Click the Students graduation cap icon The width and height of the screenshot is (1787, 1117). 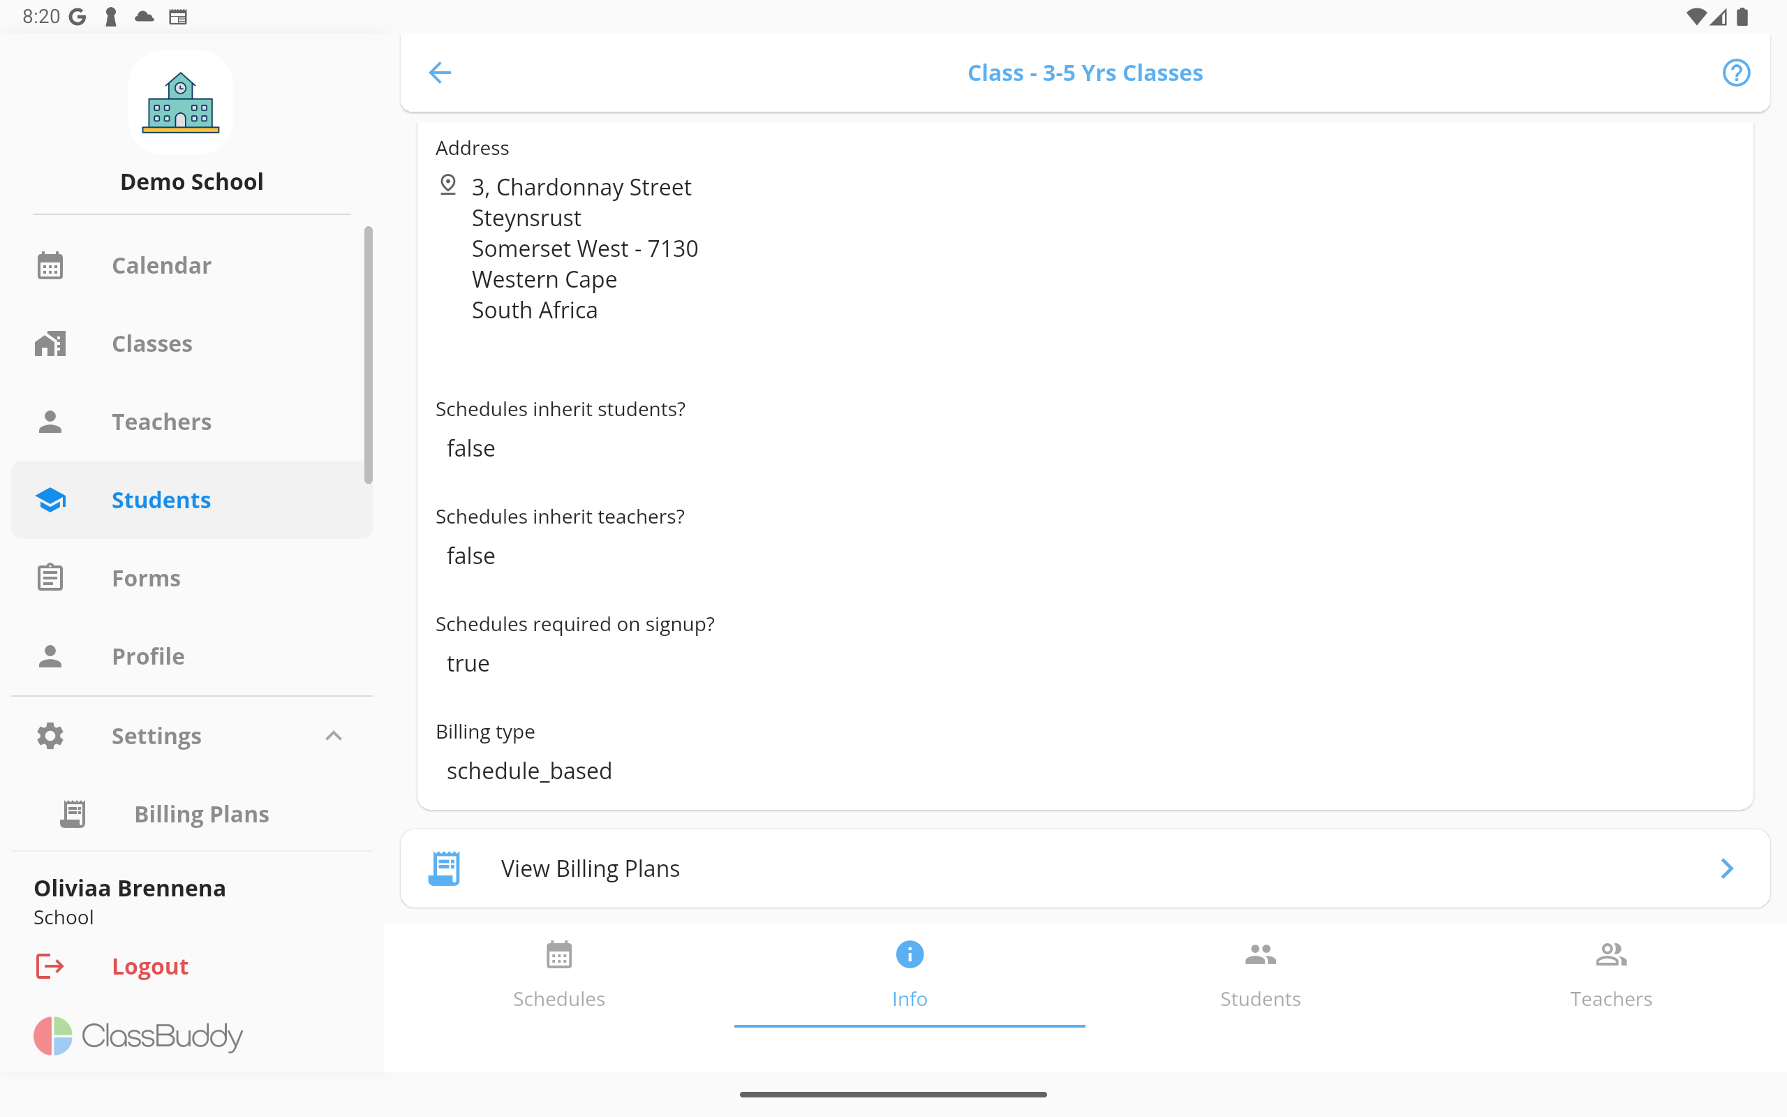tap(50, 500)
